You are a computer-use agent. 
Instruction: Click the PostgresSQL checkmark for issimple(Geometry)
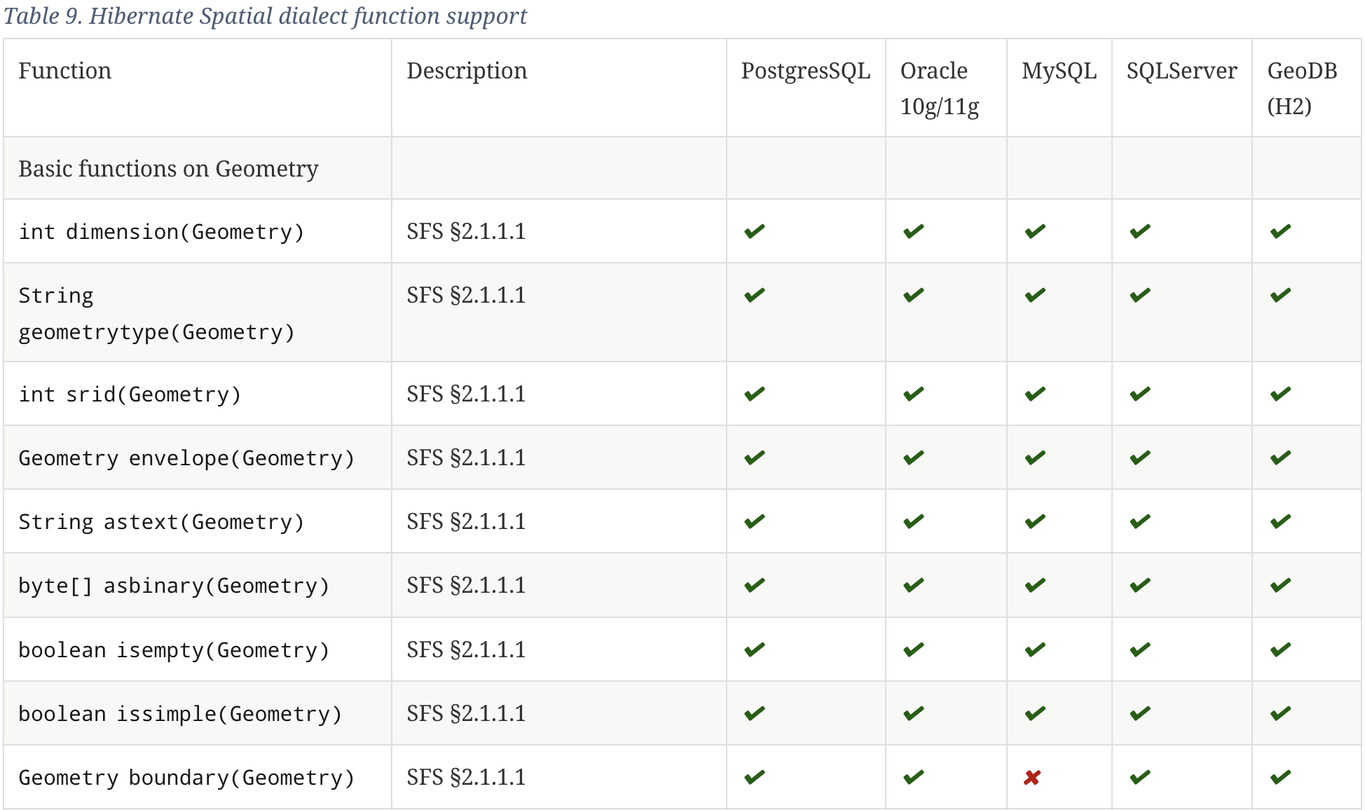click(755, 713)
